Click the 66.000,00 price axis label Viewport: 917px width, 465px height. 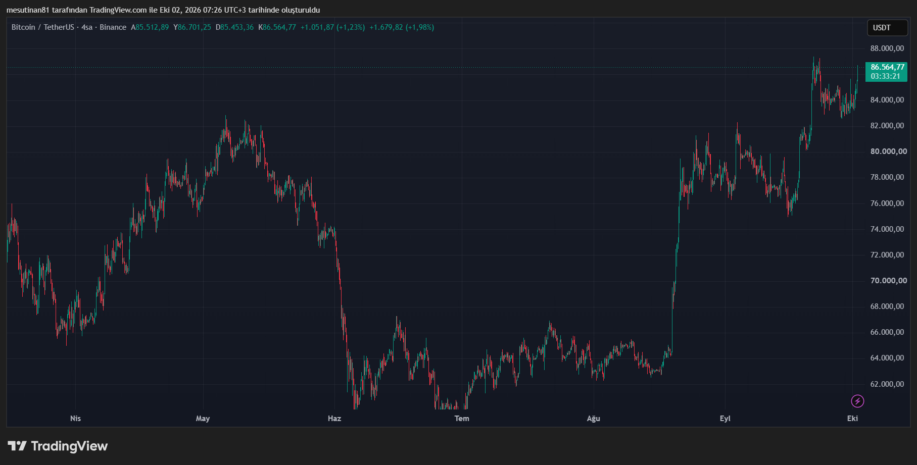coord(887,332)
